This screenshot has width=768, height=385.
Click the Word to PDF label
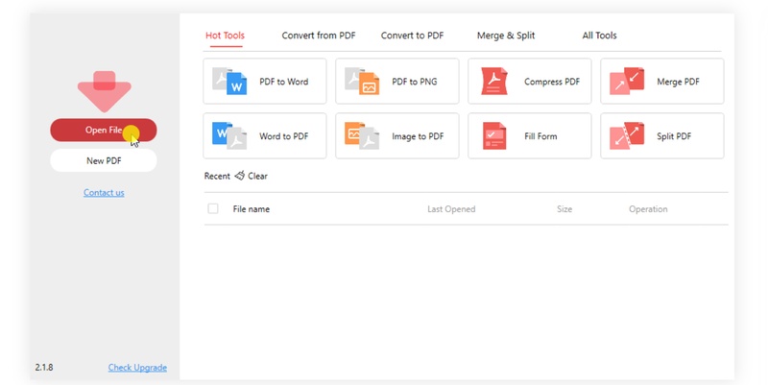(284, 136)
